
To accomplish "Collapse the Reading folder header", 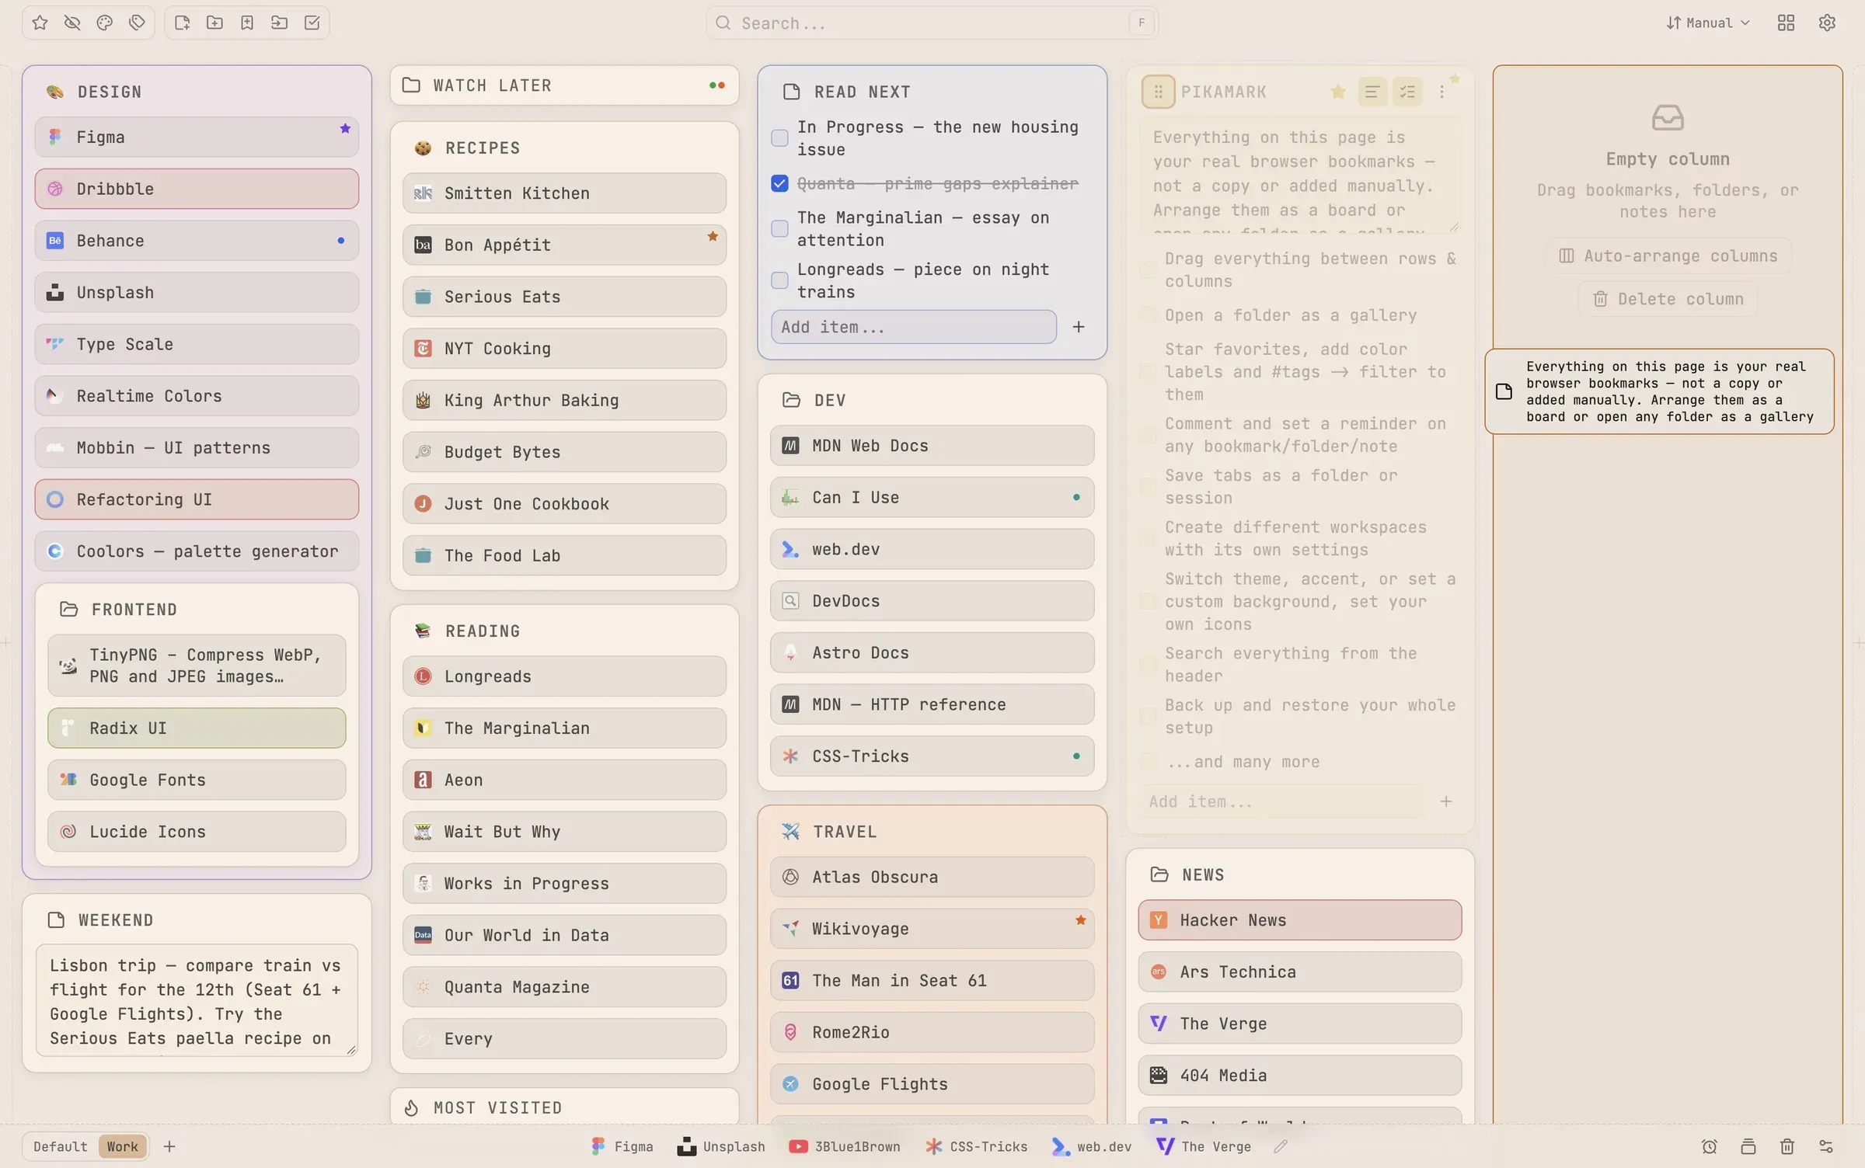I will (x=565, y=631).
